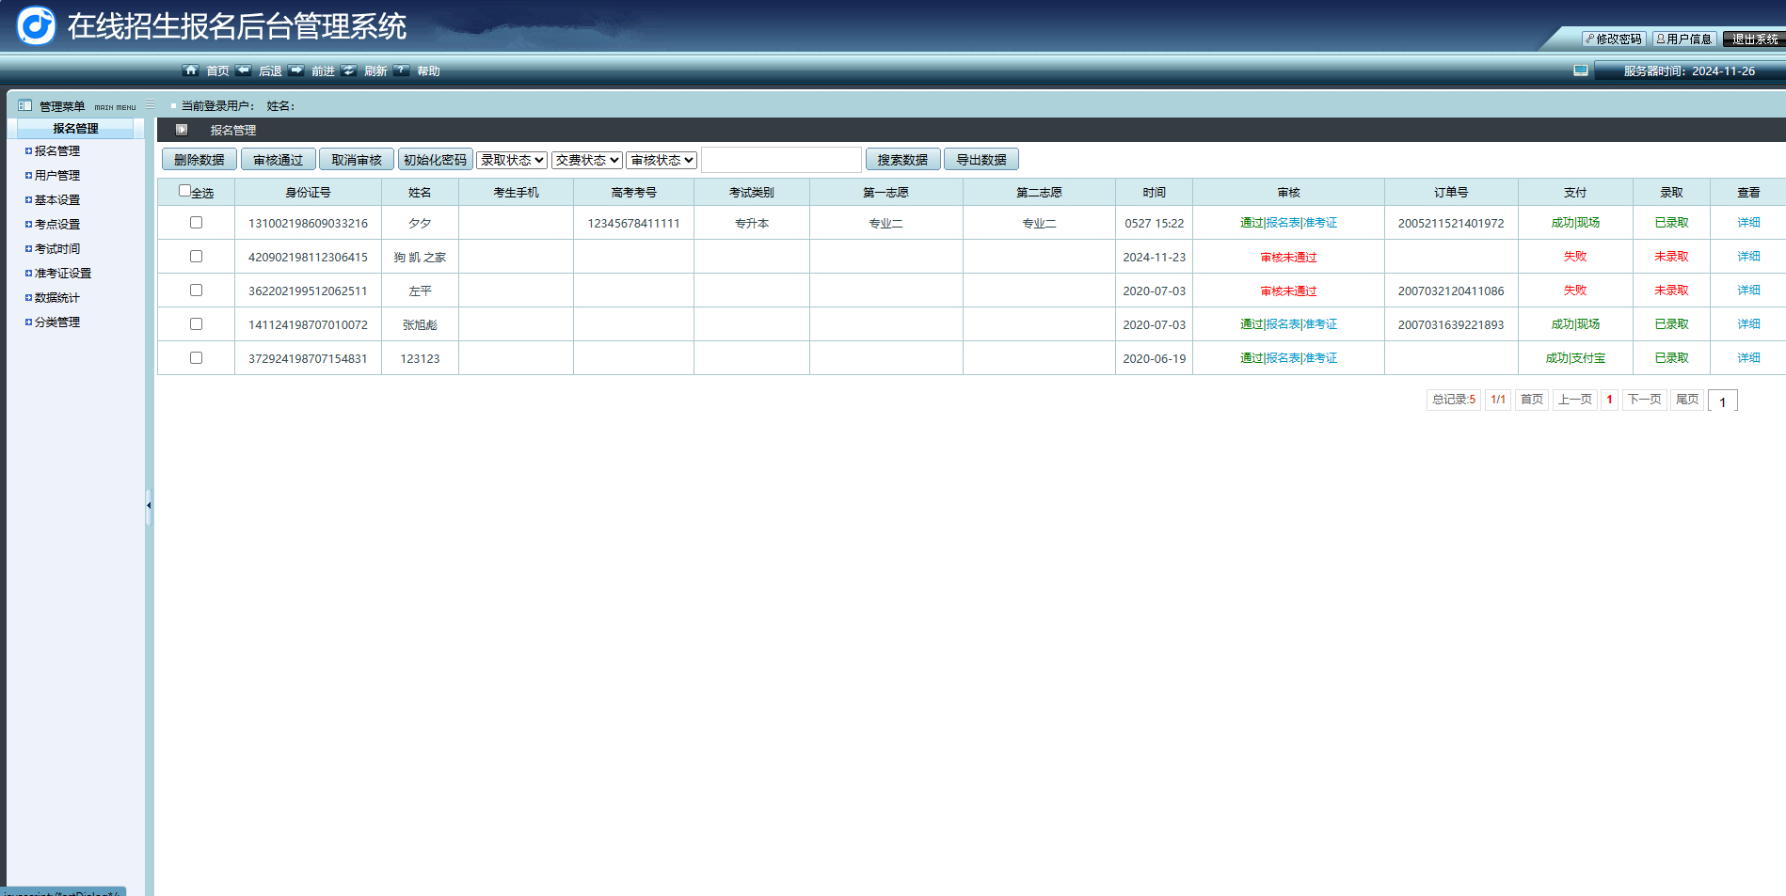Image resolution: width=1786 pixels, height=896 pixels.
Task: Click the 修改密码 button
Action: point(1615,39)
